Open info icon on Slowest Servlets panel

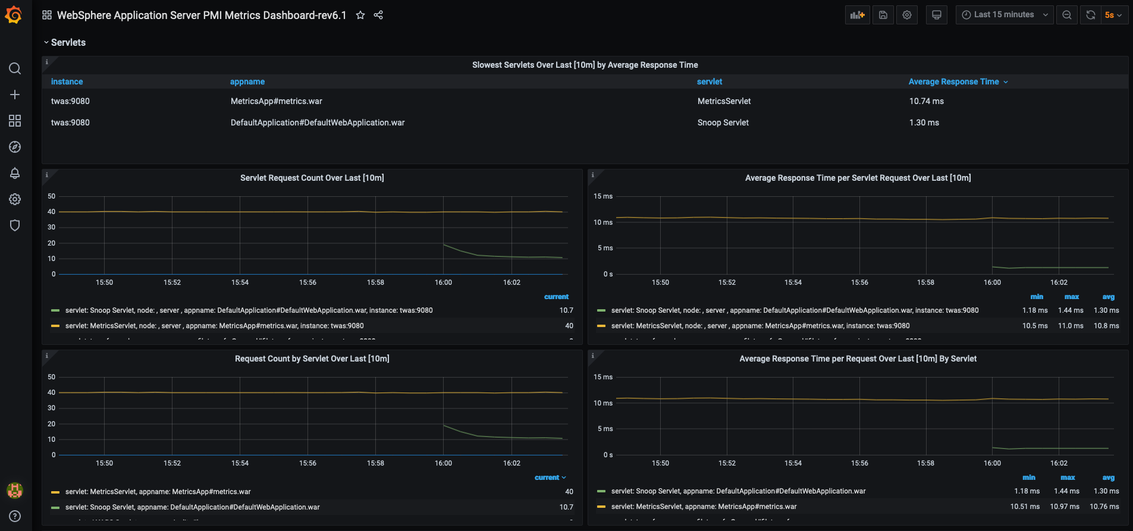[x=47, y=62]
